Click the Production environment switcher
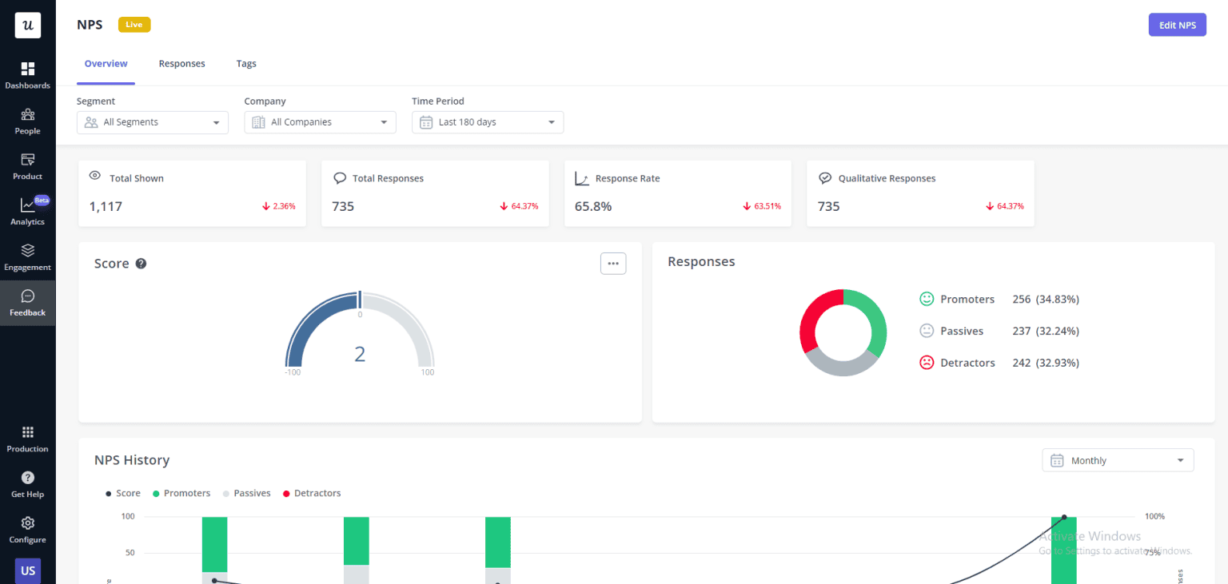The height and width of the screenshot is (584, 1228). (27, 439)
